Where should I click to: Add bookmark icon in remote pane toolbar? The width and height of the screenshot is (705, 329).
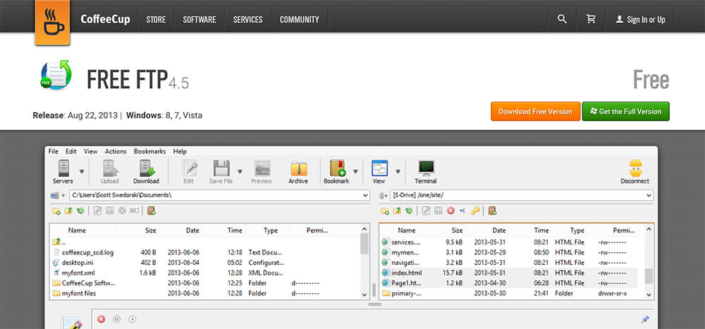492,211
